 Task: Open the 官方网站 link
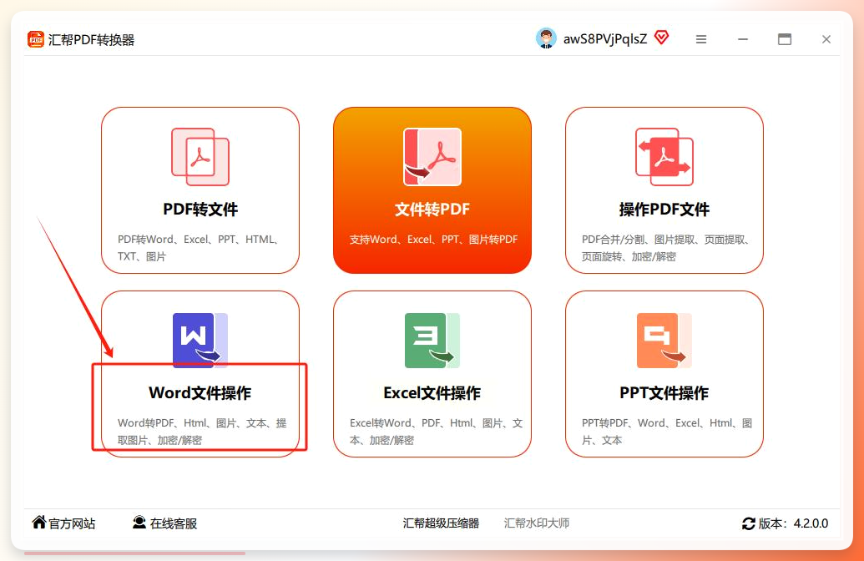(x=72, y=523)
